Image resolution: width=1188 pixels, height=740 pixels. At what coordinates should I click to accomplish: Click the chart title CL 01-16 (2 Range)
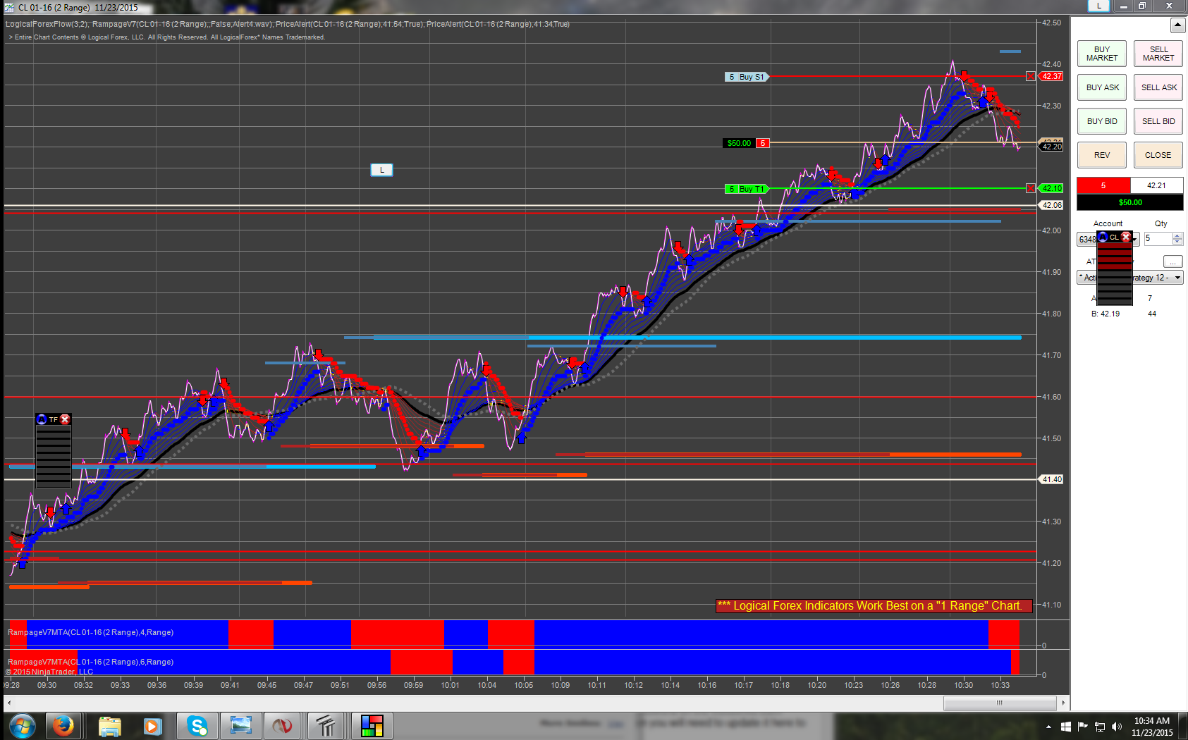tap(54, 8)
